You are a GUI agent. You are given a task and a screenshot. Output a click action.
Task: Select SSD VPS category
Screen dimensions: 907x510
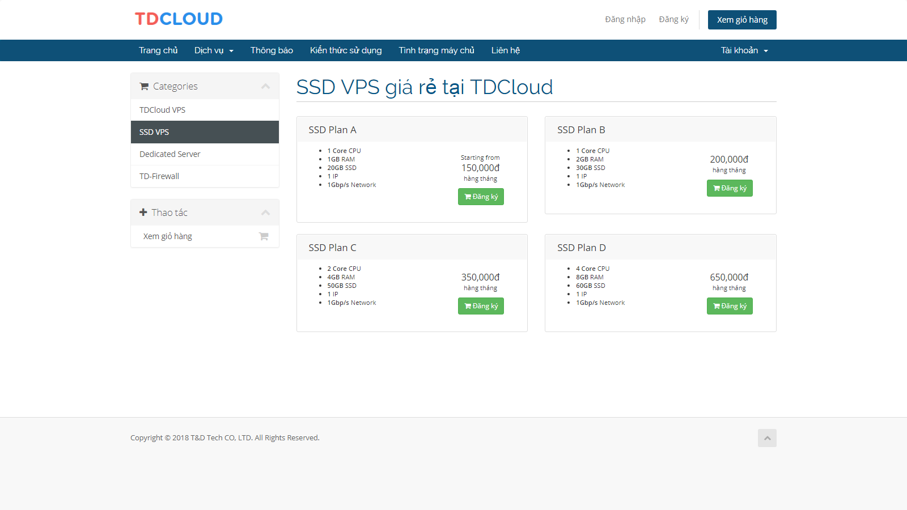205,132
